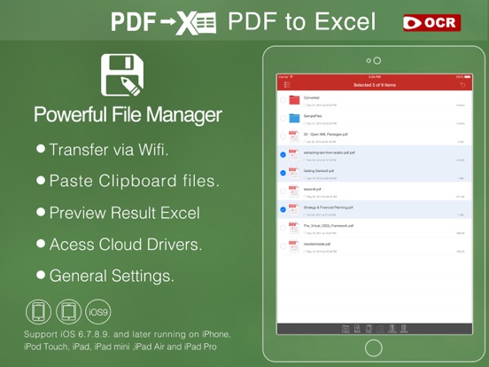This screenshot has height=367, width=489.
Task: Click the red OCR badge
Action: click(x=432, y=23)
